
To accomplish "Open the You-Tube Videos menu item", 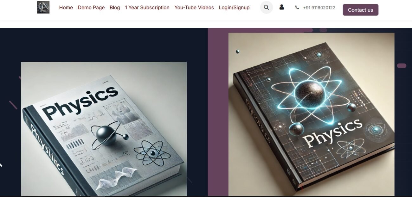I will (x=194, y=8).
